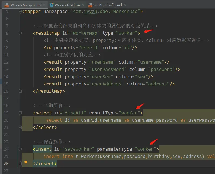This screenshot has width=215, height=174.
Task: Click the closing </resultMap> tag
Action: [x=49, y=91]
